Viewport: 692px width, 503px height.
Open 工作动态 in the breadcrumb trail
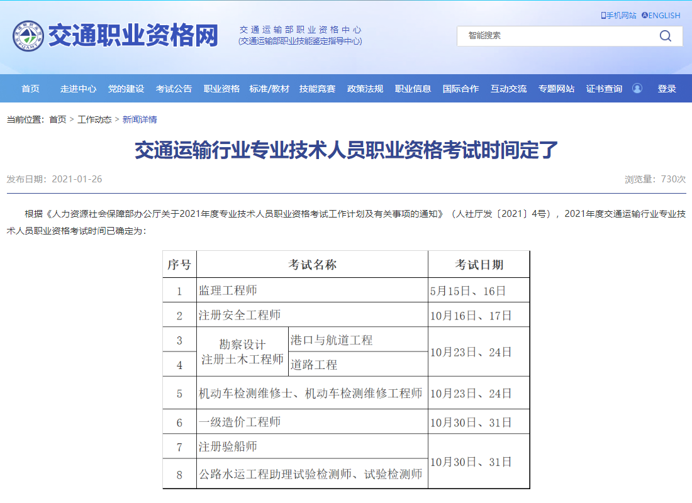[93, 119]
